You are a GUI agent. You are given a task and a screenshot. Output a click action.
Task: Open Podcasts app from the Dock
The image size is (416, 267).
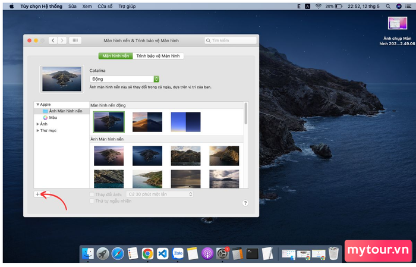pyautogui.click(x=207, y=253)
